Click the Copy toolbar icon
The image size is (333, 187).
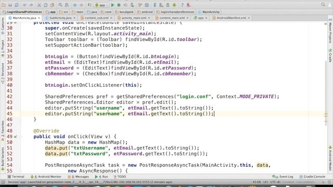point(45,5)
